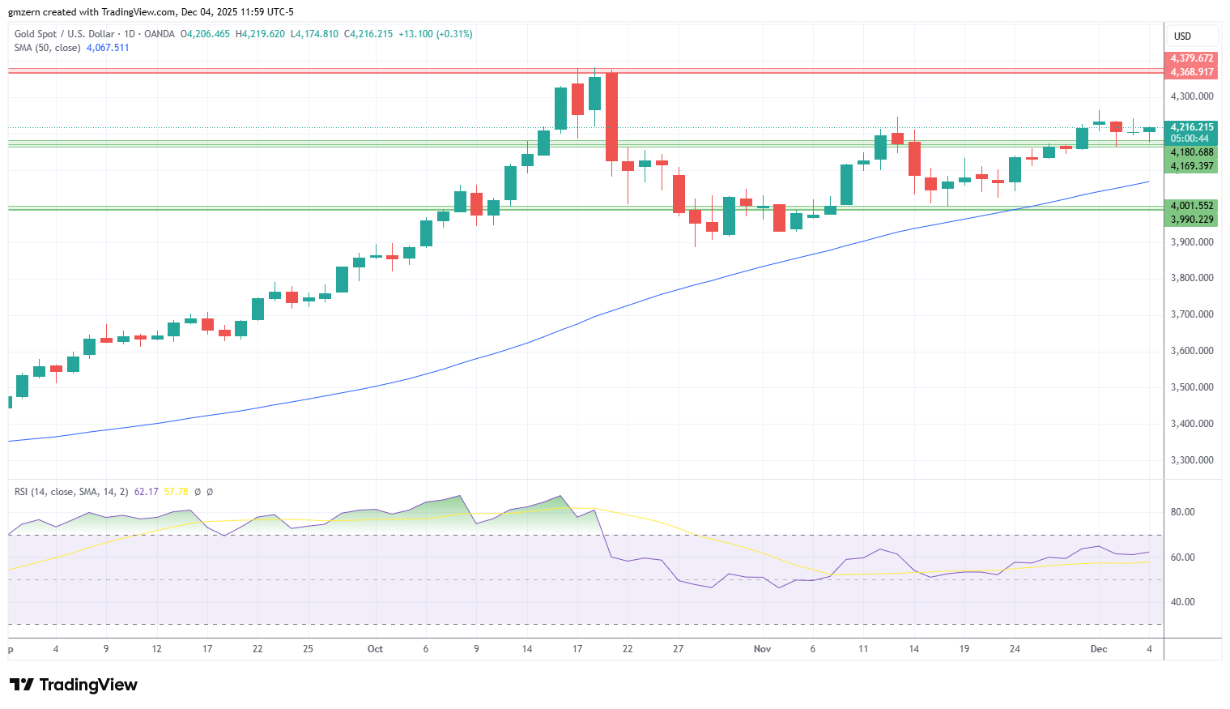The width and height of the screenshot is (1230, 709).
Task: Click the 40.00 RSI scale label
Action: [x=1182, y=602]
